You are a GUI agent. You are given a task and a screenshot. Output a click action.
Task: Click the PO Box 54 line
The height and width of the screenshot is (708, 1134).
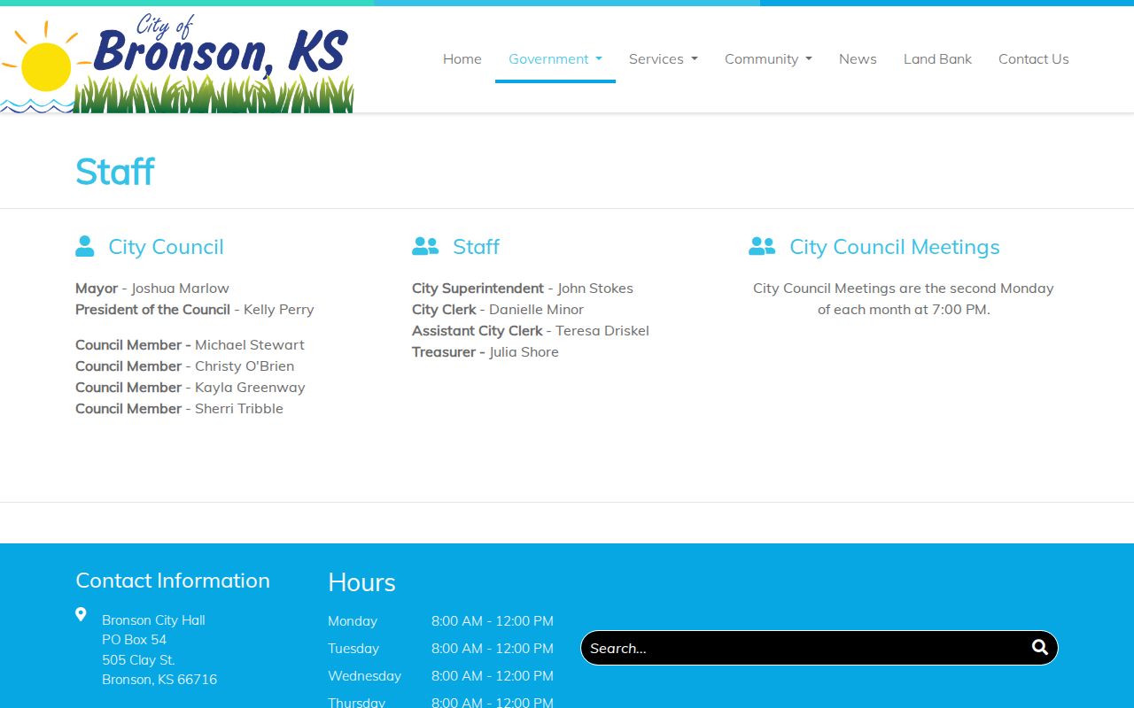tap(134, 639)
